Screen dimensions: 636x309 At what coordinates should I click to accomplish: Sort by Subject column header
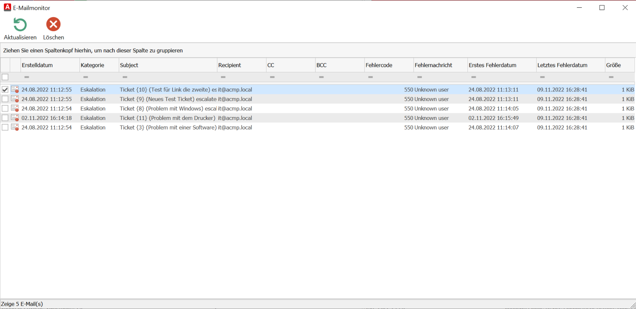point(168,65)
